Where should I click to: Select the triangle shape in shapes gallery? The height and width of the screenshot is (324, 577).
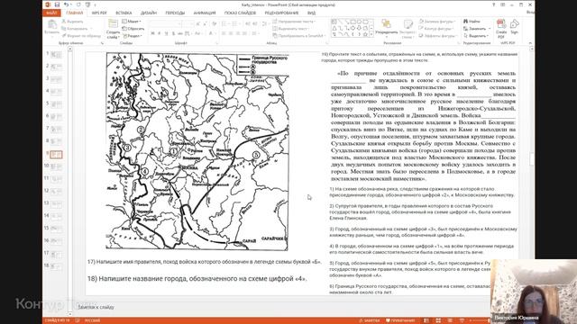point(334,28)
